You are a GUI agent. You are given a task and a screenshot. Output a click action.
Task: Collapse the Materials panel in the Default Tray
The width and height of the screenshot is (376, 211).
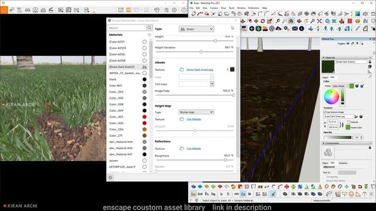tap(323, 57)
